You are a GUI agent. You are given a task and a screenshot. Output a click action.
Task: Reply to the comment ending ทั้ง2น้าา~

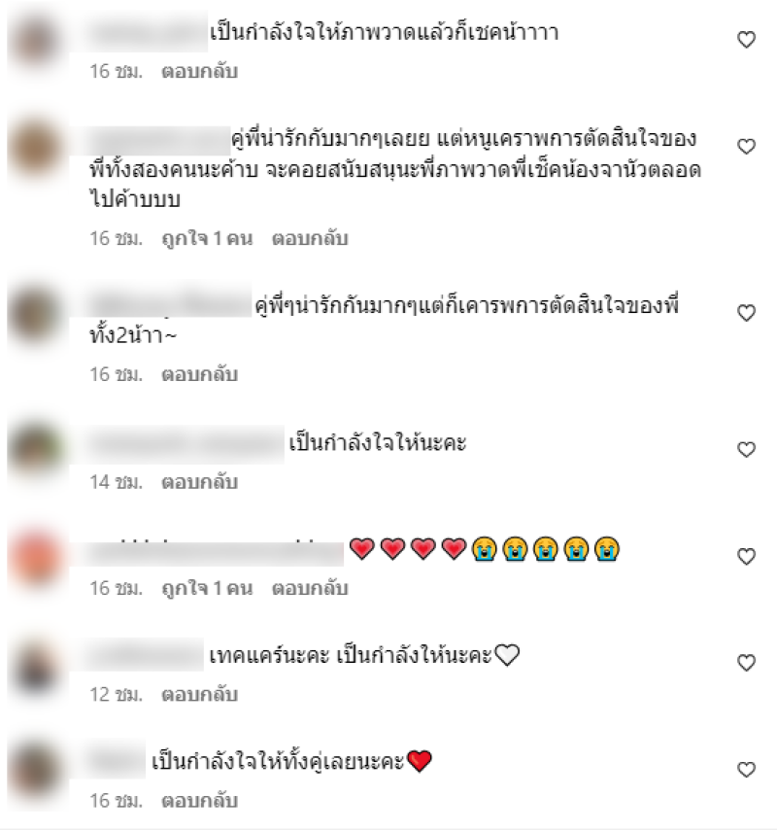[x=199, y=375]
